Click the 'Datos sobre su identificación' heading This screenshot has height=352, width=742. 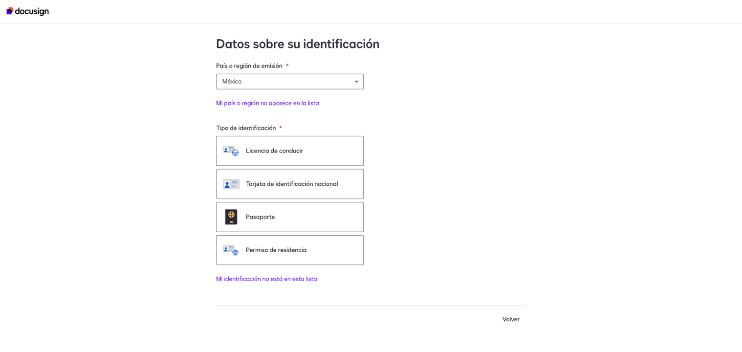point(298,44)
